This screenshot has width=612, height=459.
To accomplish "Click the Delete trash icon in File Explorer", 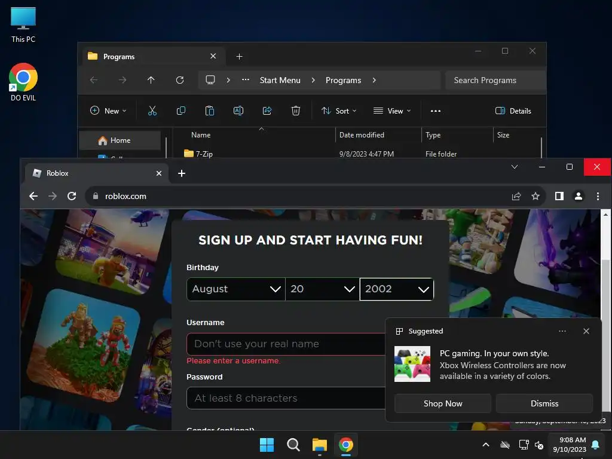I will pos(296,111).
